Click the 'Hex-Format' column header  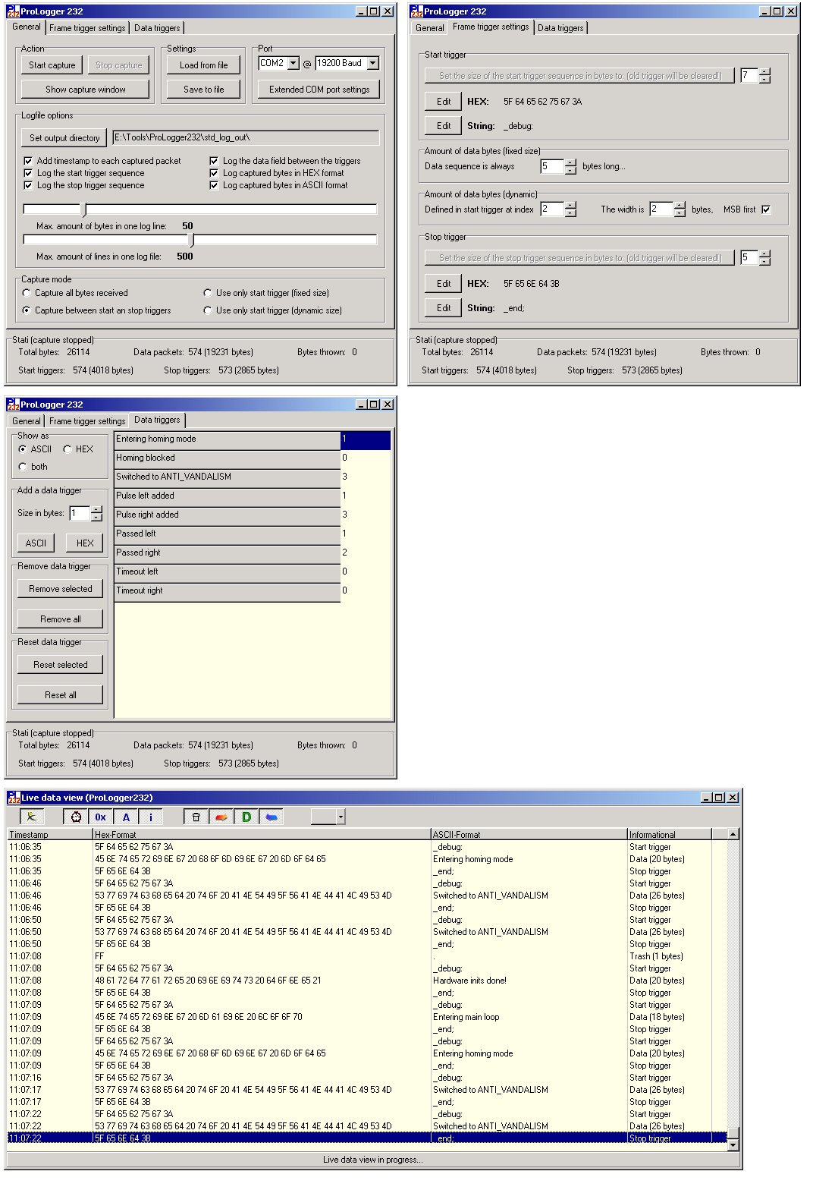262,834
